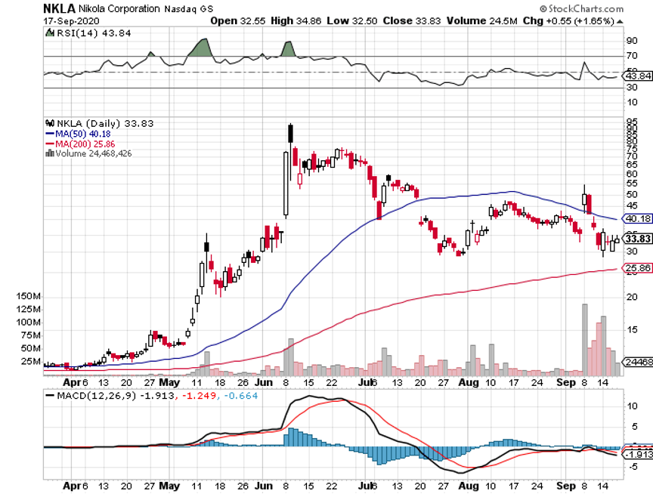Click the 24468 volume tag on right axis

point(637,362)
